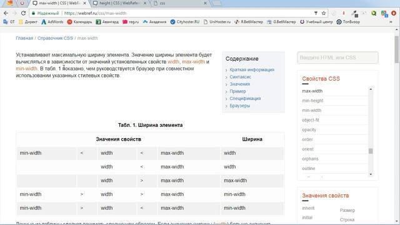This screenshot has width=400, height=225.
Task: Open the GT translate bookmark
Action: 9,22
